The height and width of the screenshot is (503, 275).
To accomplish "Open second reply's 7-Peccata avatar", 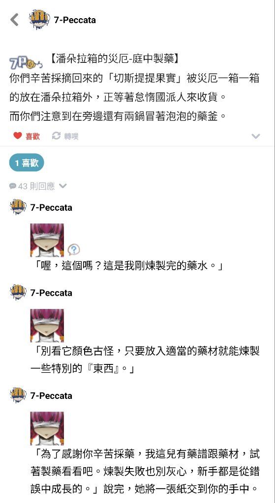I will (18, 292).
